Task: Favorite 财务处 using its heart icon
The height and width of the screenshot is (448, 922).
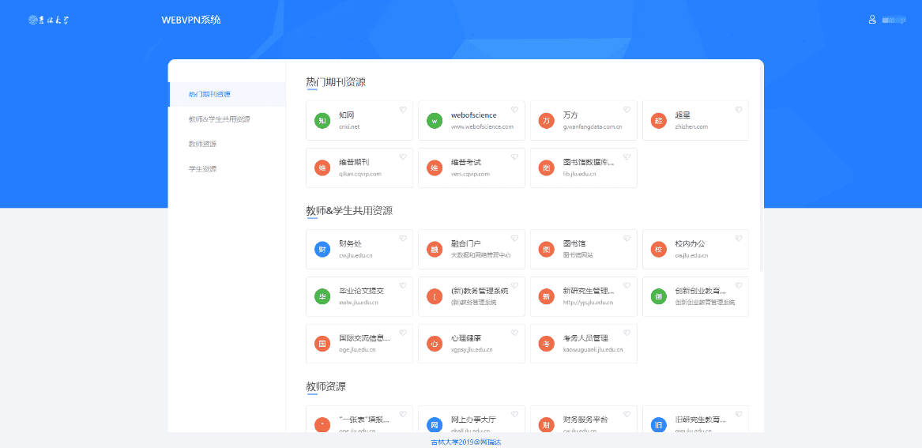Action: click(x=403, y=238)
